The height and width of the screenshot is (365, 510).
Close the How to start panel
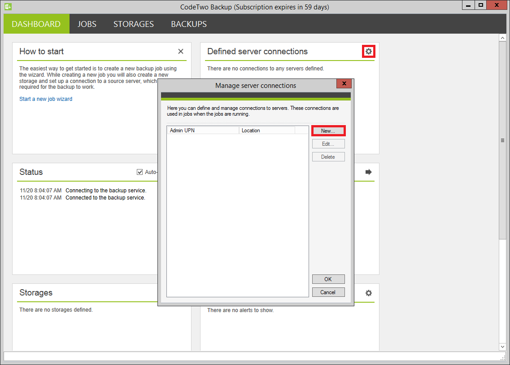[181, 52]
